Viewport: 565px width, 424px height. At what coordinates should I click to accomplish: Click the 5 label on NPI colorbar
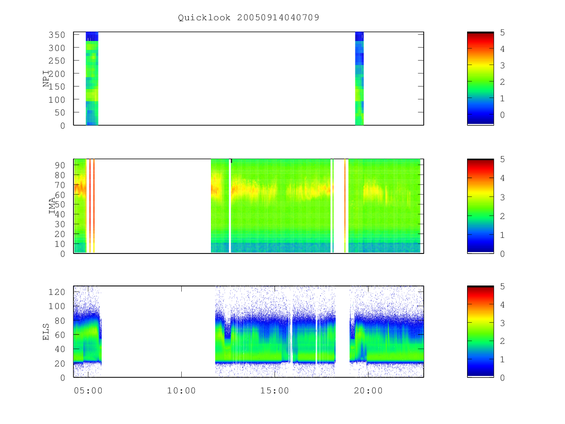point(503,33)
